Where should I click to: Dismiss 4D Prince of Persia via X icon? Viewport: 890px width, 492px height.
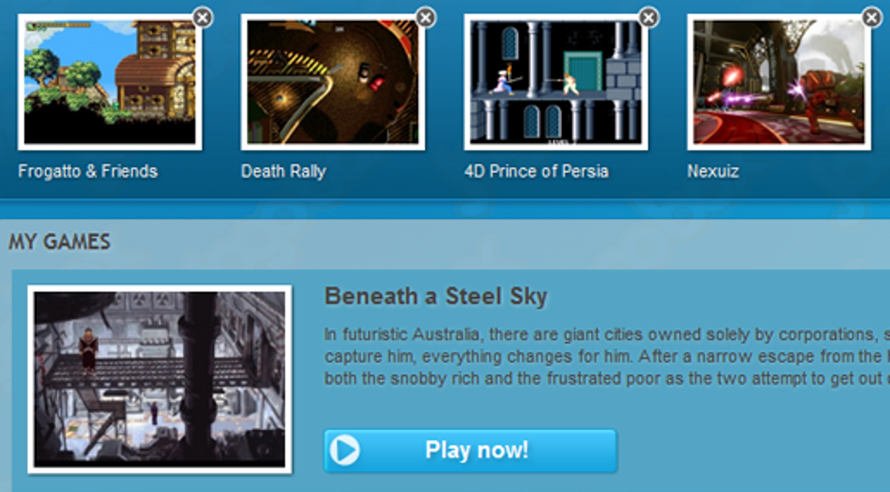[649, 17]
